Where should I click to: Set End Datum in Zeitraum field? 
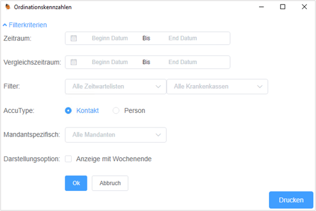click(x=182, y=38)
